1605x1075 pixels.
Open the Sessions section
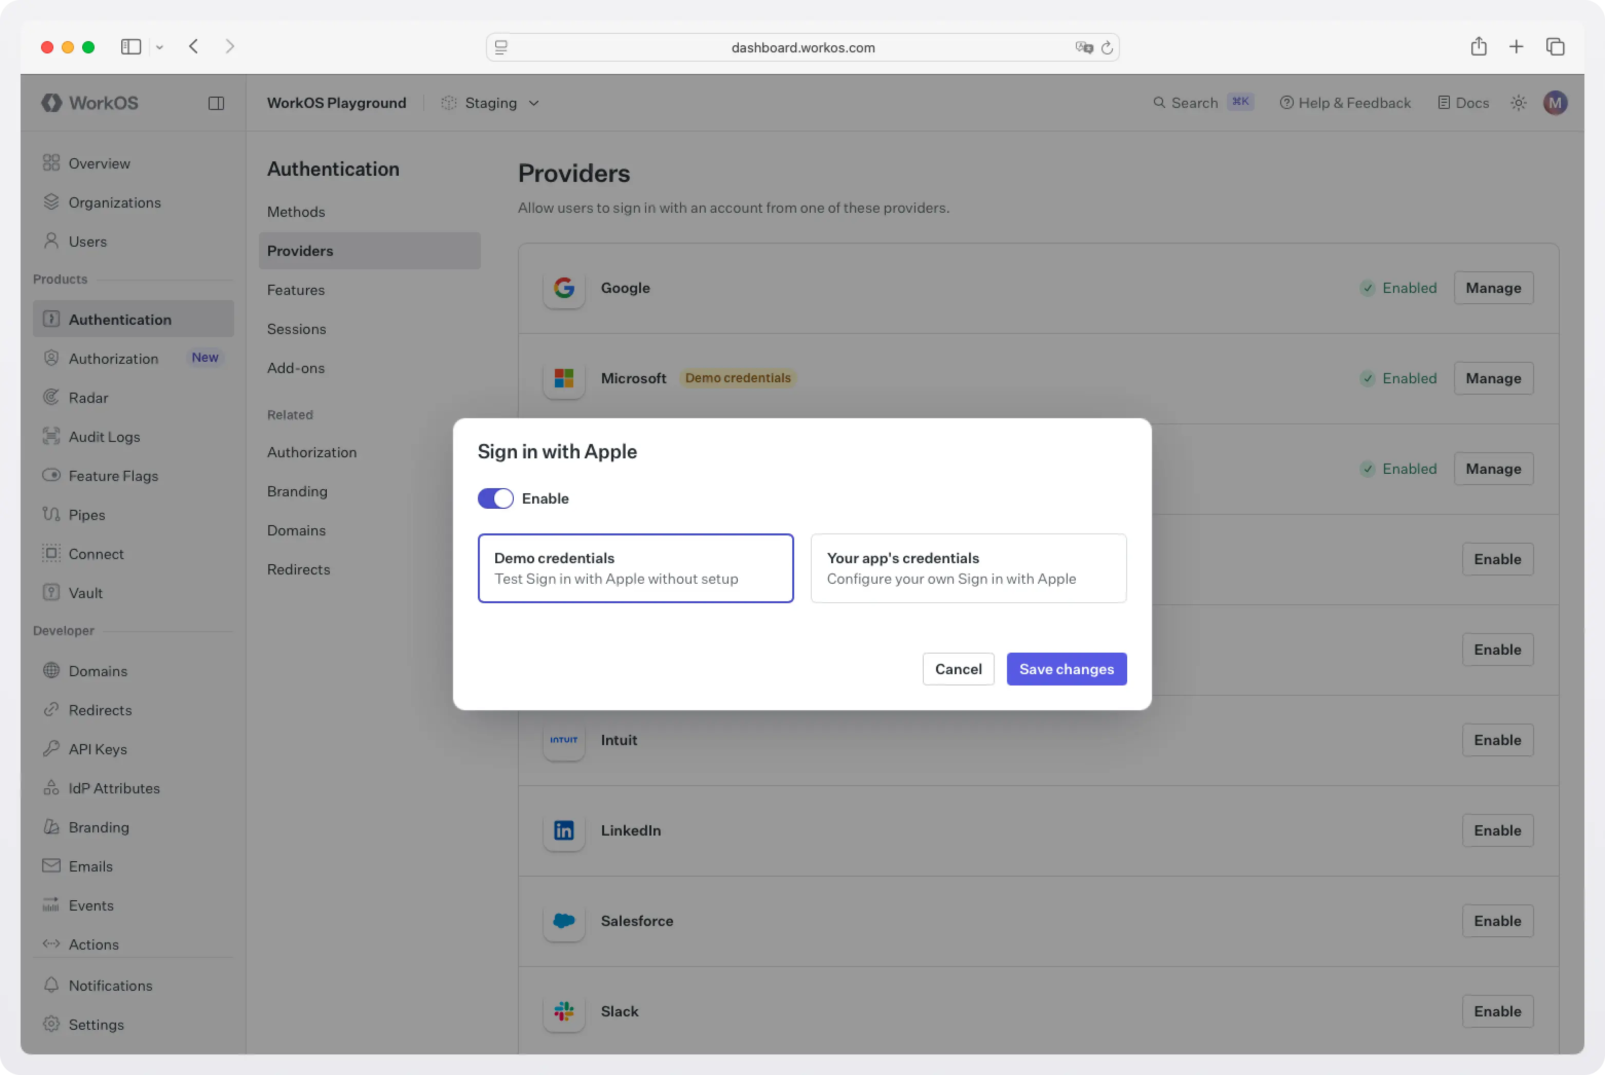point(297,329)
